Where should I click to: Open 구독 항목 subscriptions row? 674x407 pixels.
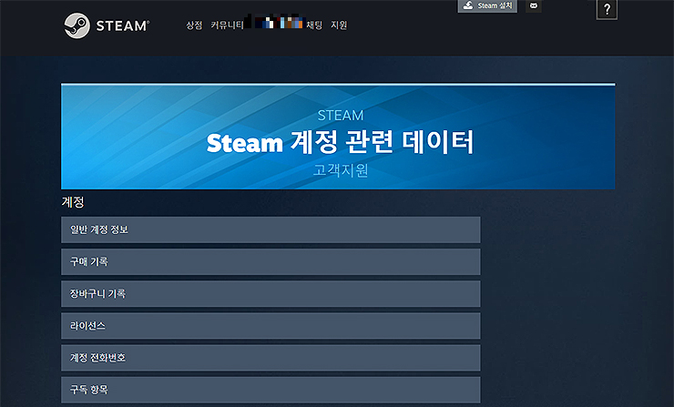coord(271,390)
